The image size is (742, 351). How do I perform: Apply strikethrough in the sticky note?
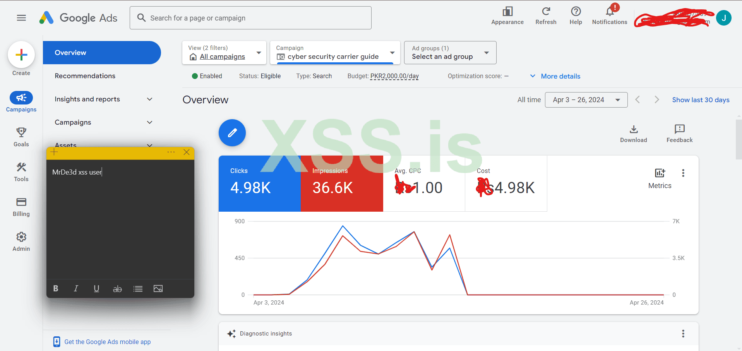click(x=117, y=289)
